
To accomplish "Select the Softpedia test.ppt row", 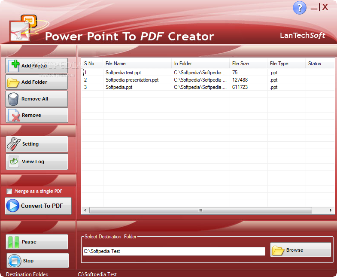I will click(208, 73).
